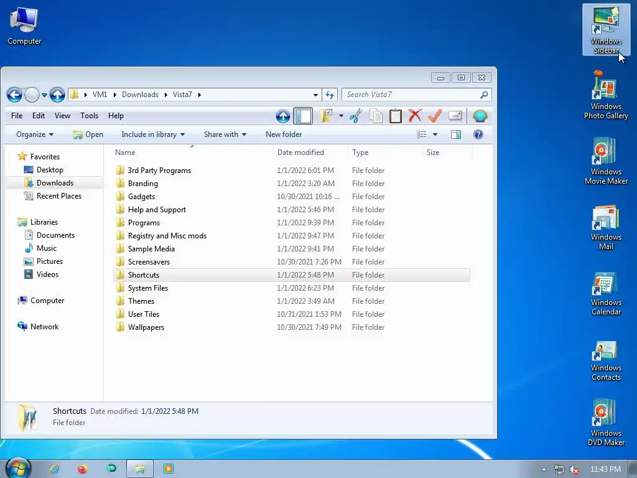Viewport: 637px width, 478px height.
Task: Toggle the navigation pane toolbar button
Action: 303,116
